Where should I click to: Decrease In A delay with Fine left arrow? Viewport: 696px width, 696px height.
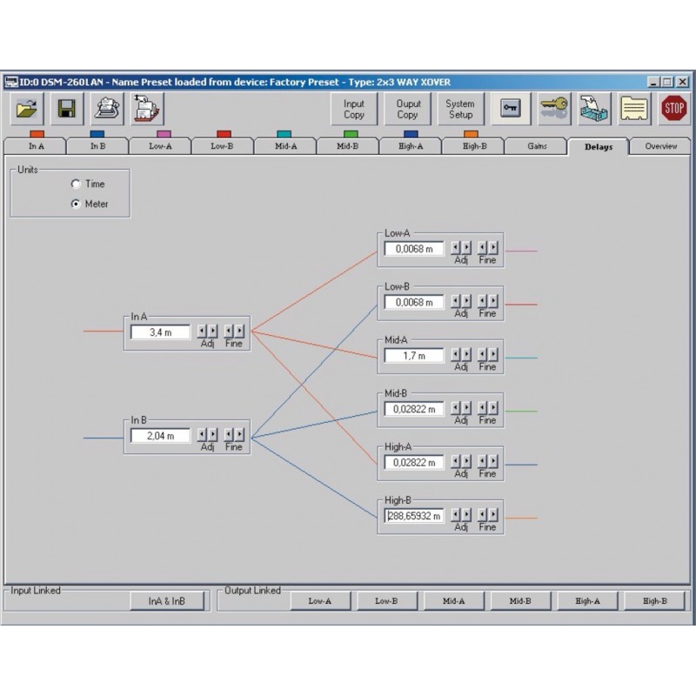click(229, 331)
